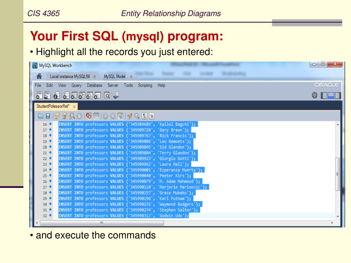Viewport: 351px width, 263px height.
Task: Open SQL script file icon in main toolbar
Action: 47,95
